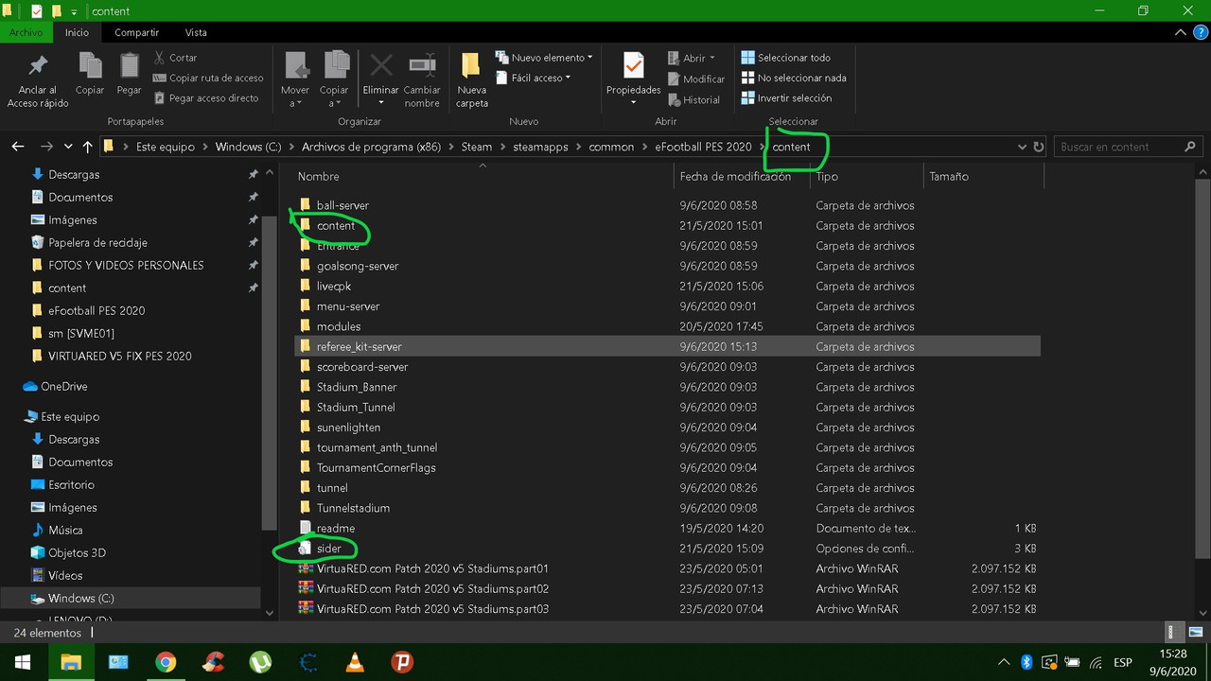The image size is (1211, 681).
Task: Open the Archivo ribbon tab
Action: tap(26, 32)
